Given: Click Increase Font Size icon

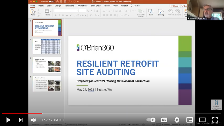Looking at the screenshot, I should 88,11.
